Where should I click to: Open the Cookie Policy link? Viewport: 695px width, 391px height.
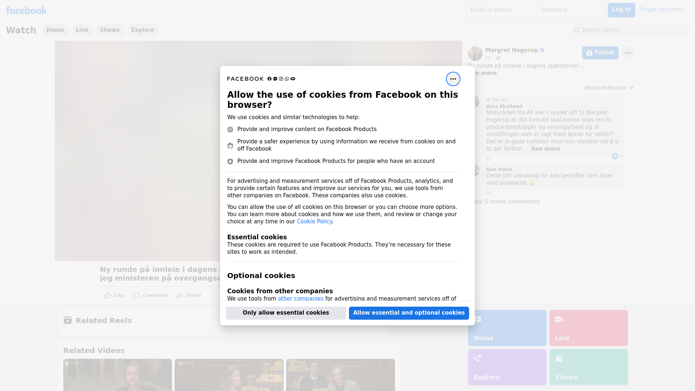coord(314,222)
